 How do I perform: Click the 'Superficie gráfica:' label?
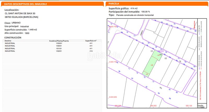pos(119,9)
